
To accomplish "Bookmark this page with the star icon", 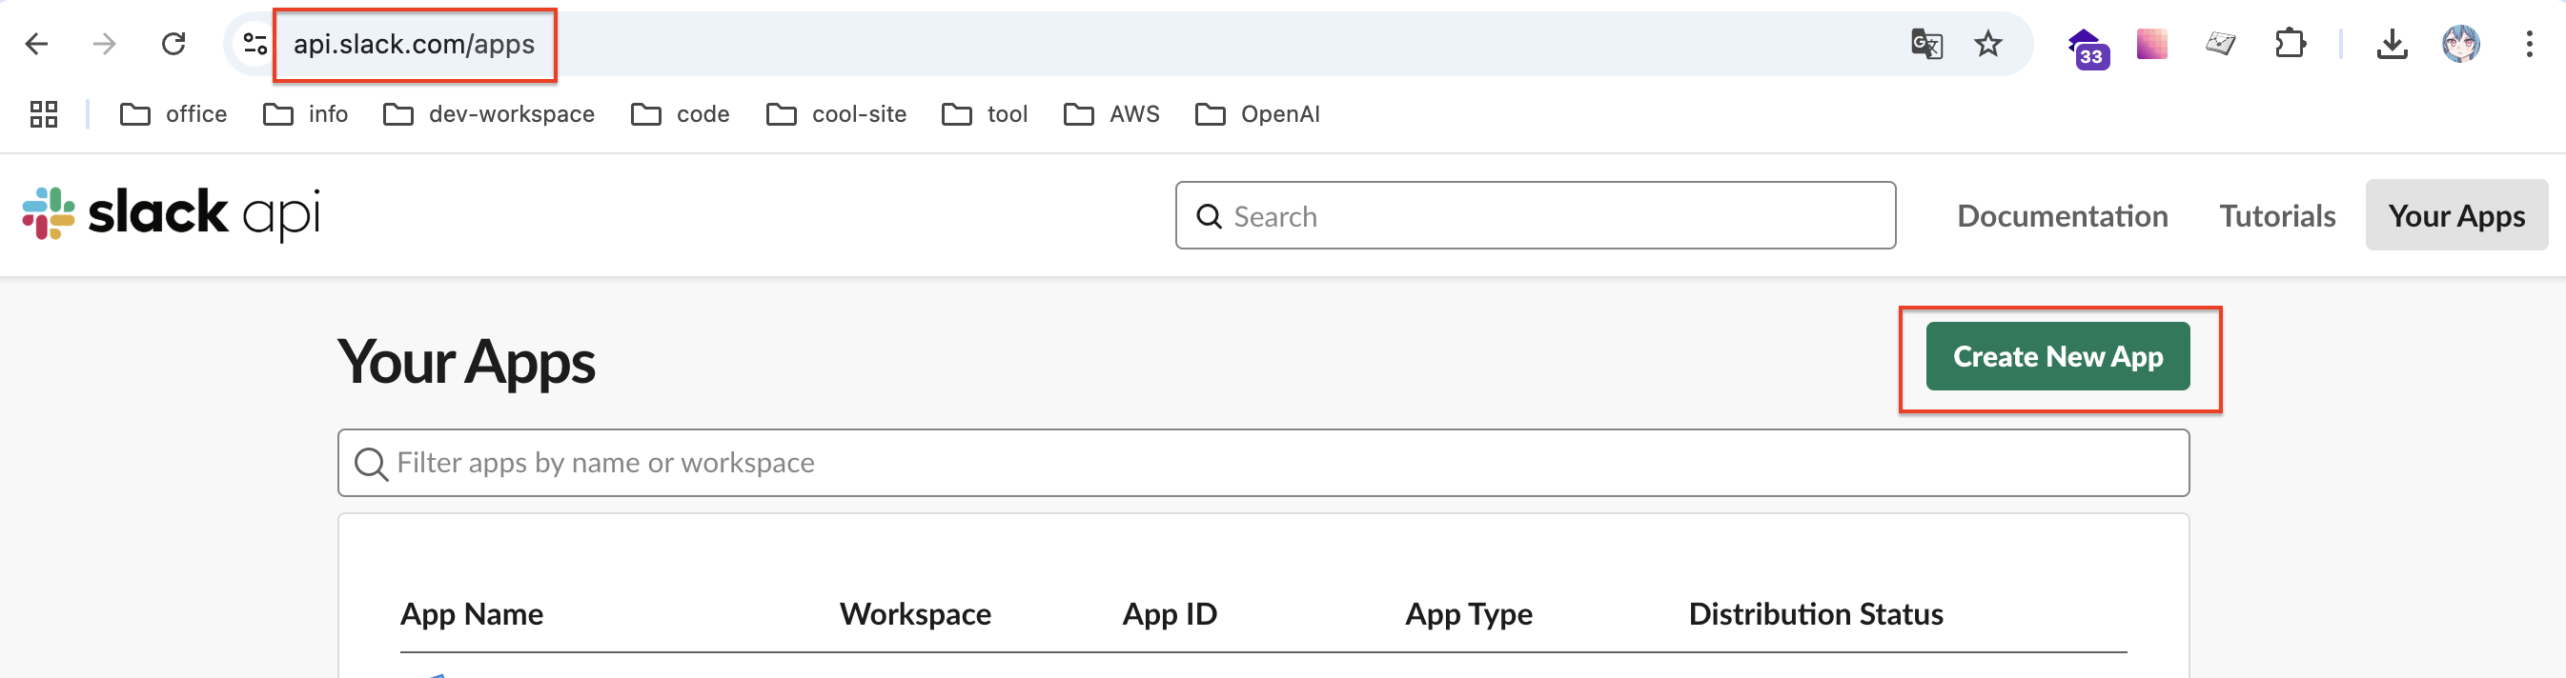I will (1987, 44).
